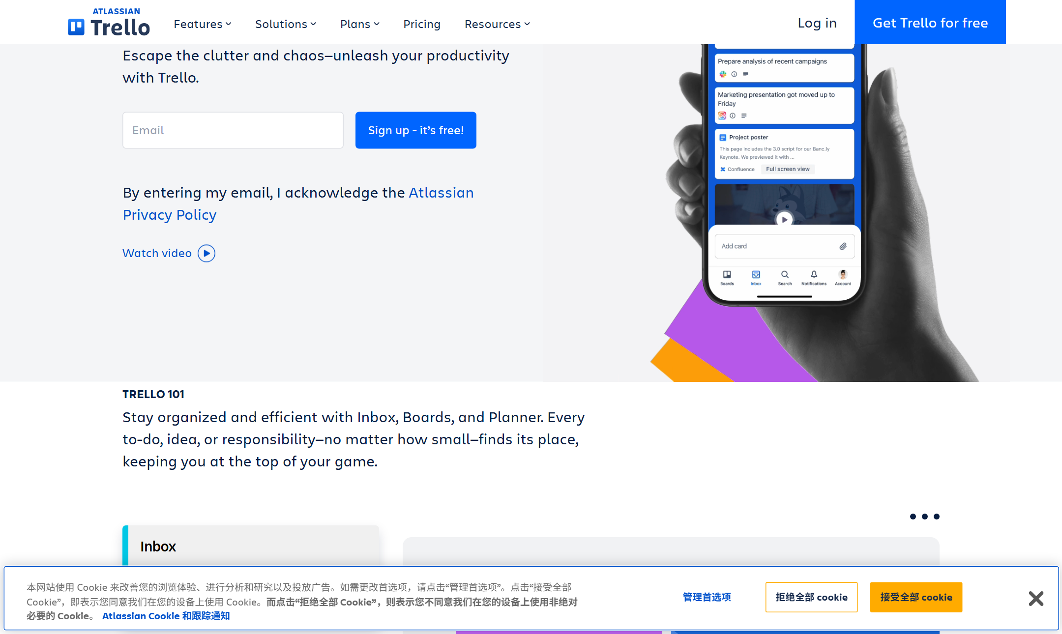
Task: Expand the Plans menu
Action: 360,24
